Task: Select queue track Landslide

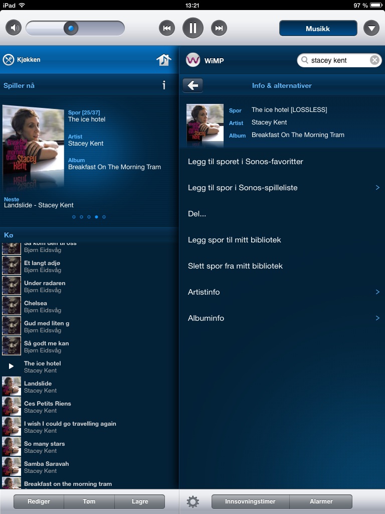Action: pos(89,387)
